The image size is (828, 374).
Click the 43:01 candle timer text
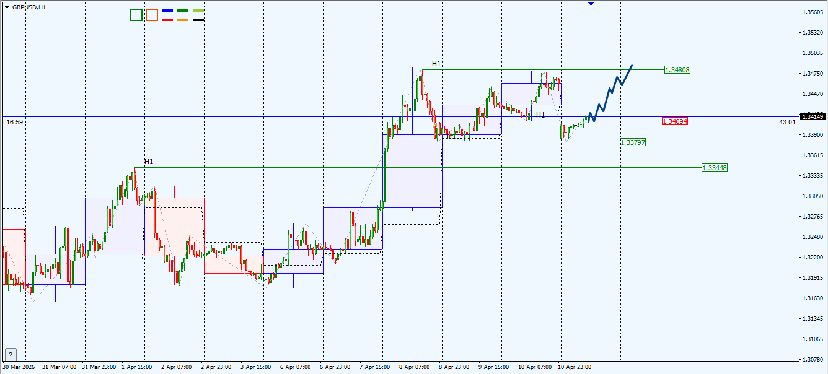pos(787,123)
